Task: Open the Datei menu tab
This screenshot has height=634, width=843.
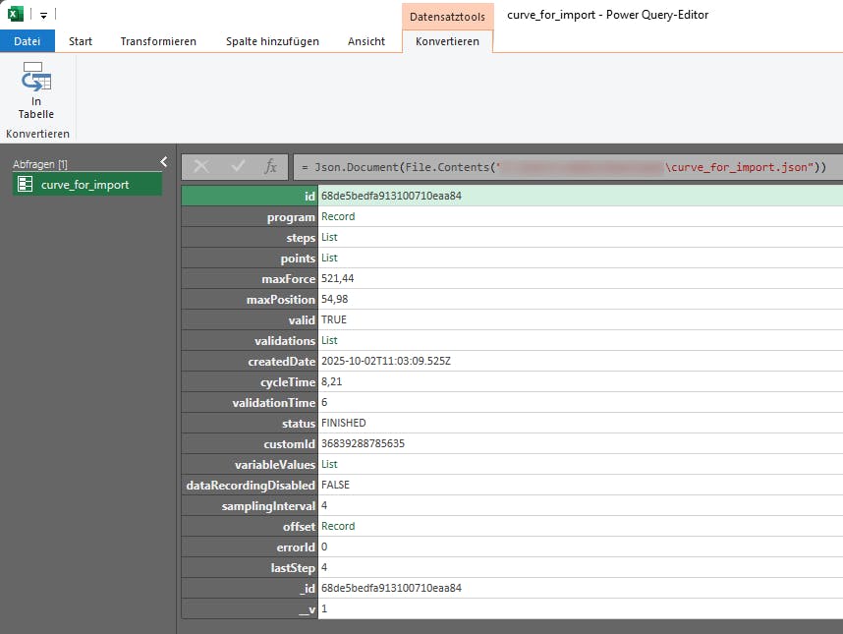Action: tap(28, 41)
